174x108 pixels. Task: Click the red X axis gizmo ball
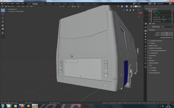coord(141,13)
